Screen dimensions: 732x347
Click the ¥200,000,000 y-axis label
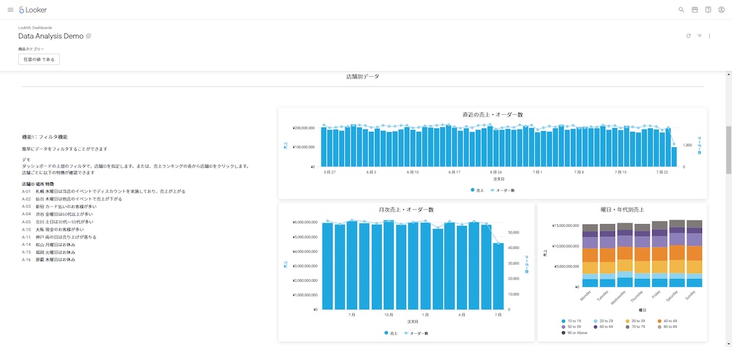click(x=304, y=127)
